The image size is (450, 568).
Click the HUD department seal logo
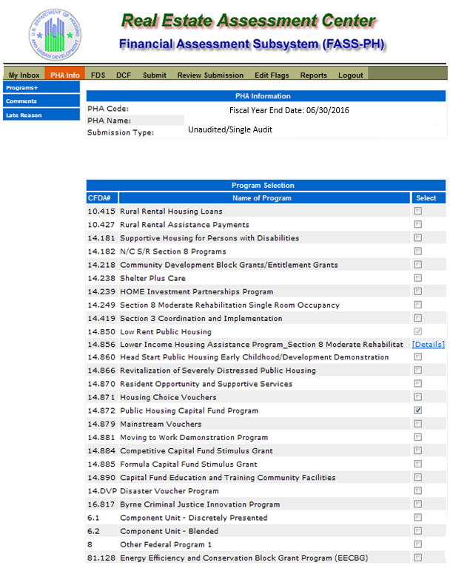[x=56, y=33]
